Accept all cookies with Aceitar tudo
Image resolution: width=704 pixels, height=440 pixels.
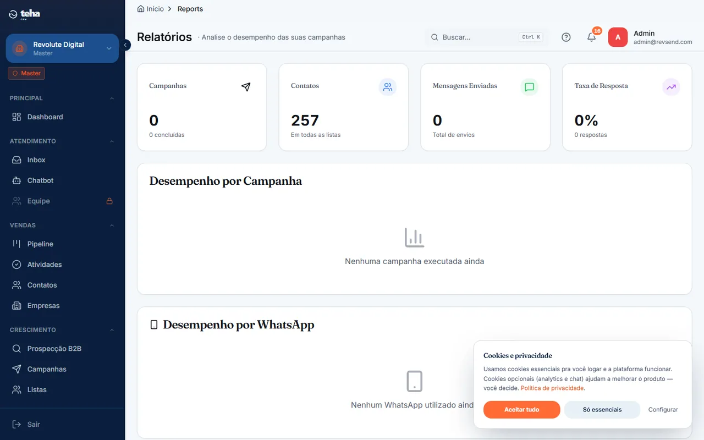[x=521, y=410]
